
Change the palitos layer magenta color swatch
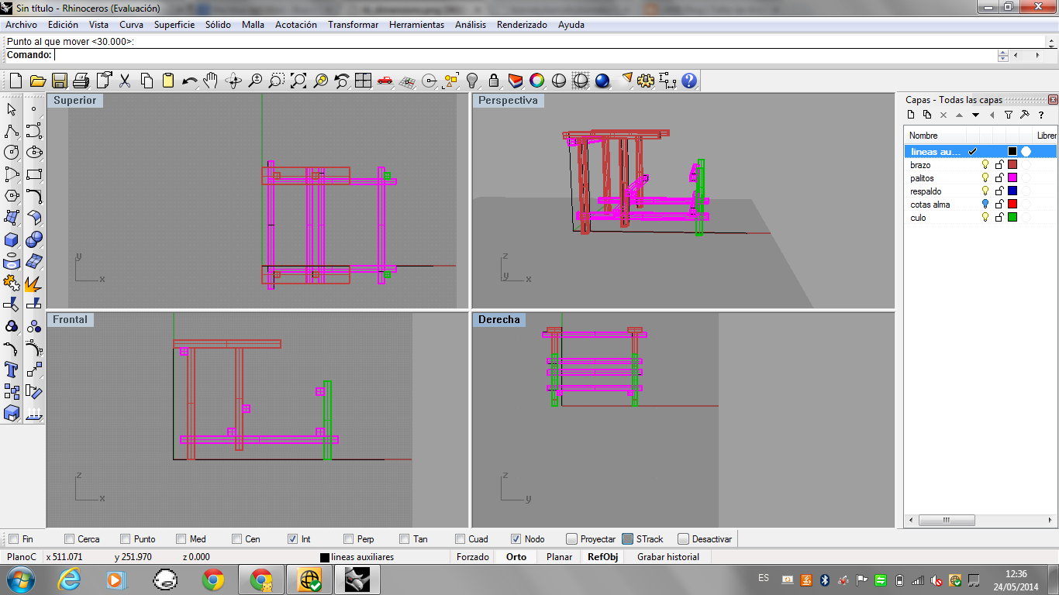(1012, 178)
